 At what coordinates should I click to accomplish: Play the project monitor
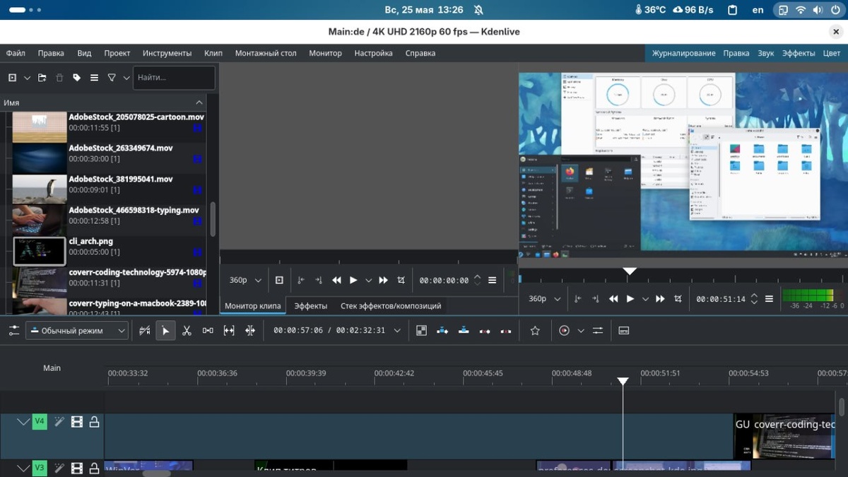(x=630, y=298)
